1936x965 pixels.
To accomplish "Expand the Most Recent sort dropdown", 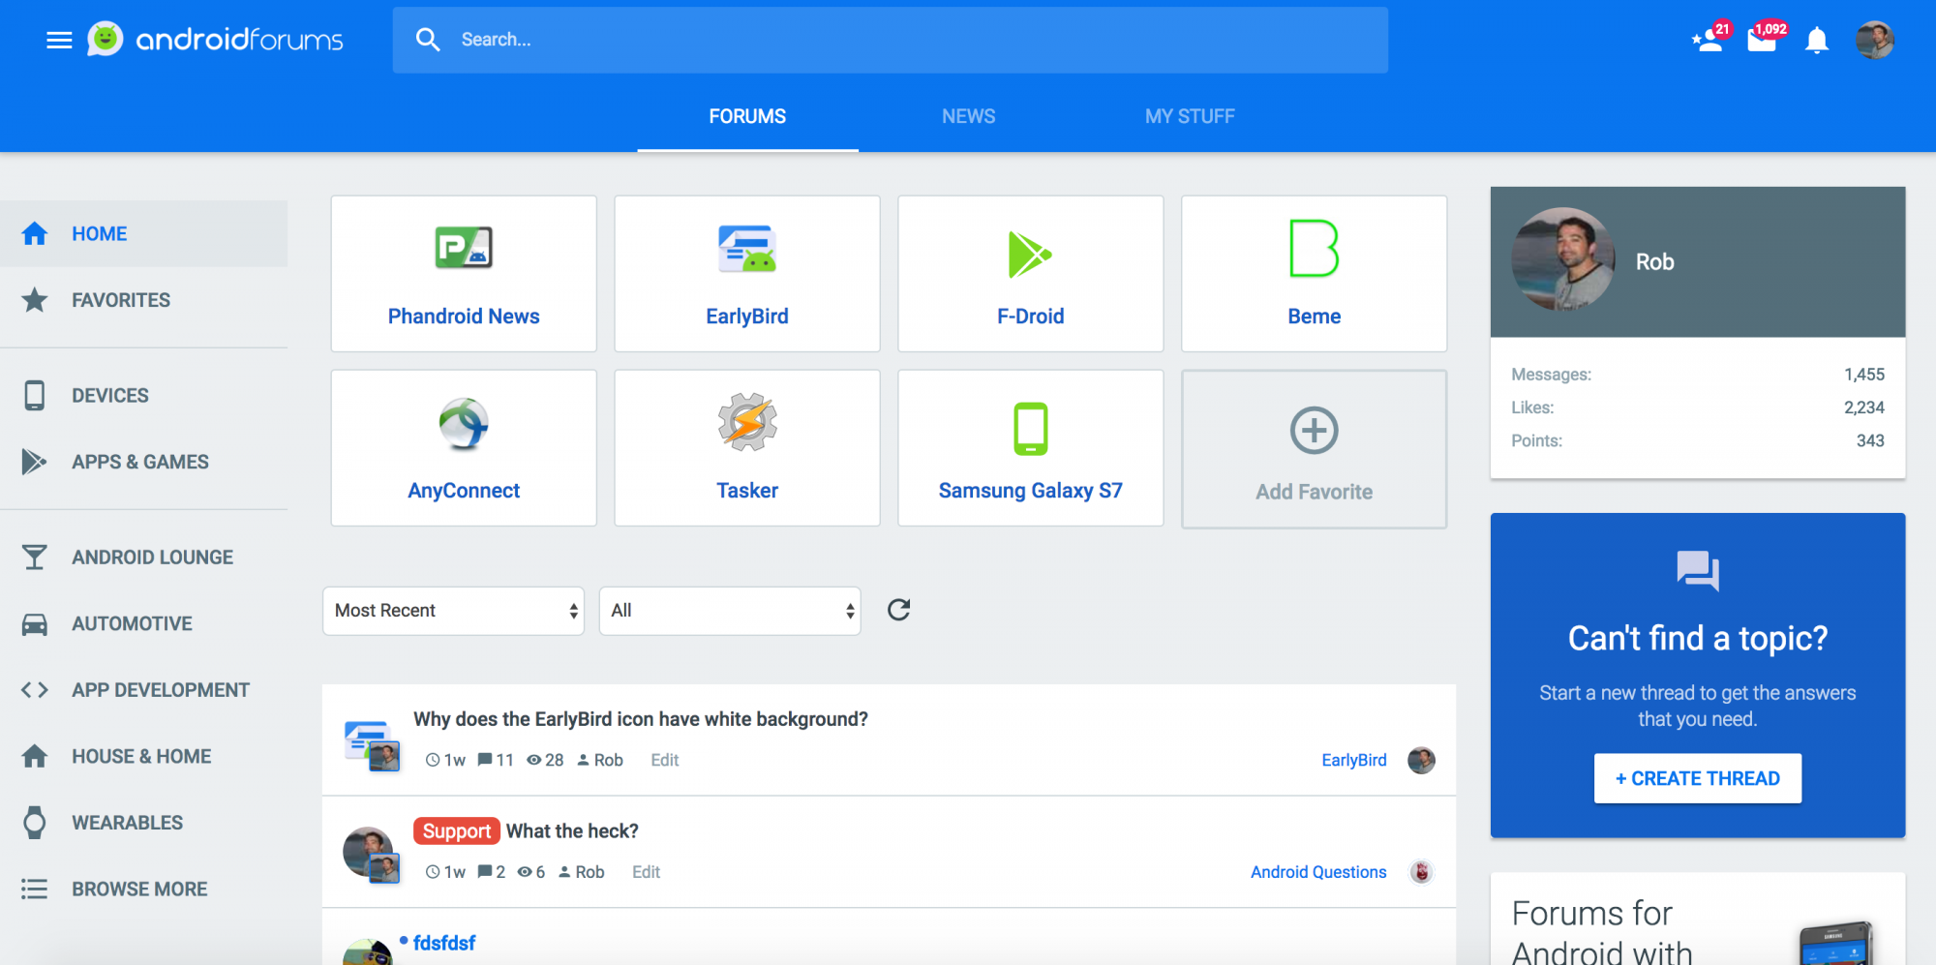I will pos(453,611).
